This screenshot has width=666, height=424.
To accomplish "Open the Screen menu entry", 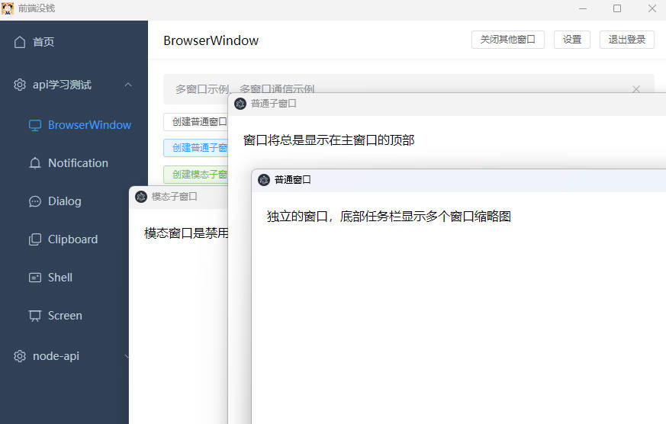I will 65,316.
